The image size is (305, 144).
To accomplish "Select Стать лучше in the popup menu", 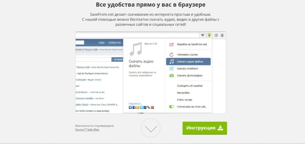I will (184, 100).
